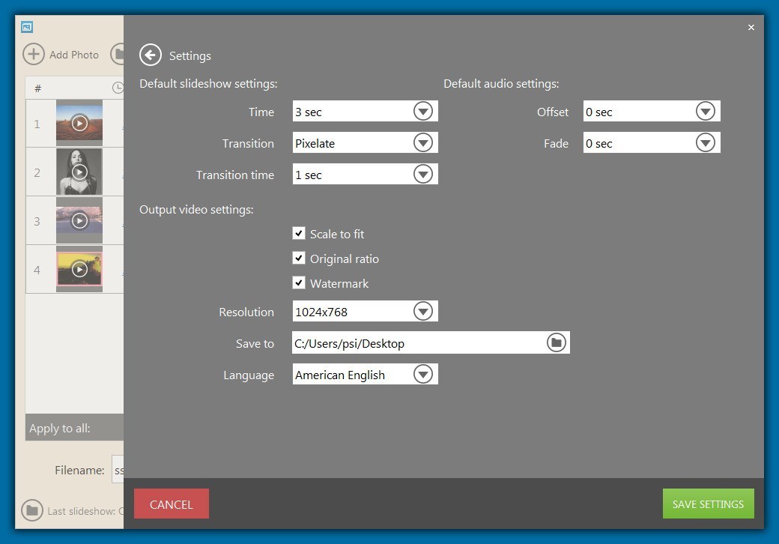Open the Last slideshow folder icon
This screenshot has width=779, height=544.
(x=31, y=511)
